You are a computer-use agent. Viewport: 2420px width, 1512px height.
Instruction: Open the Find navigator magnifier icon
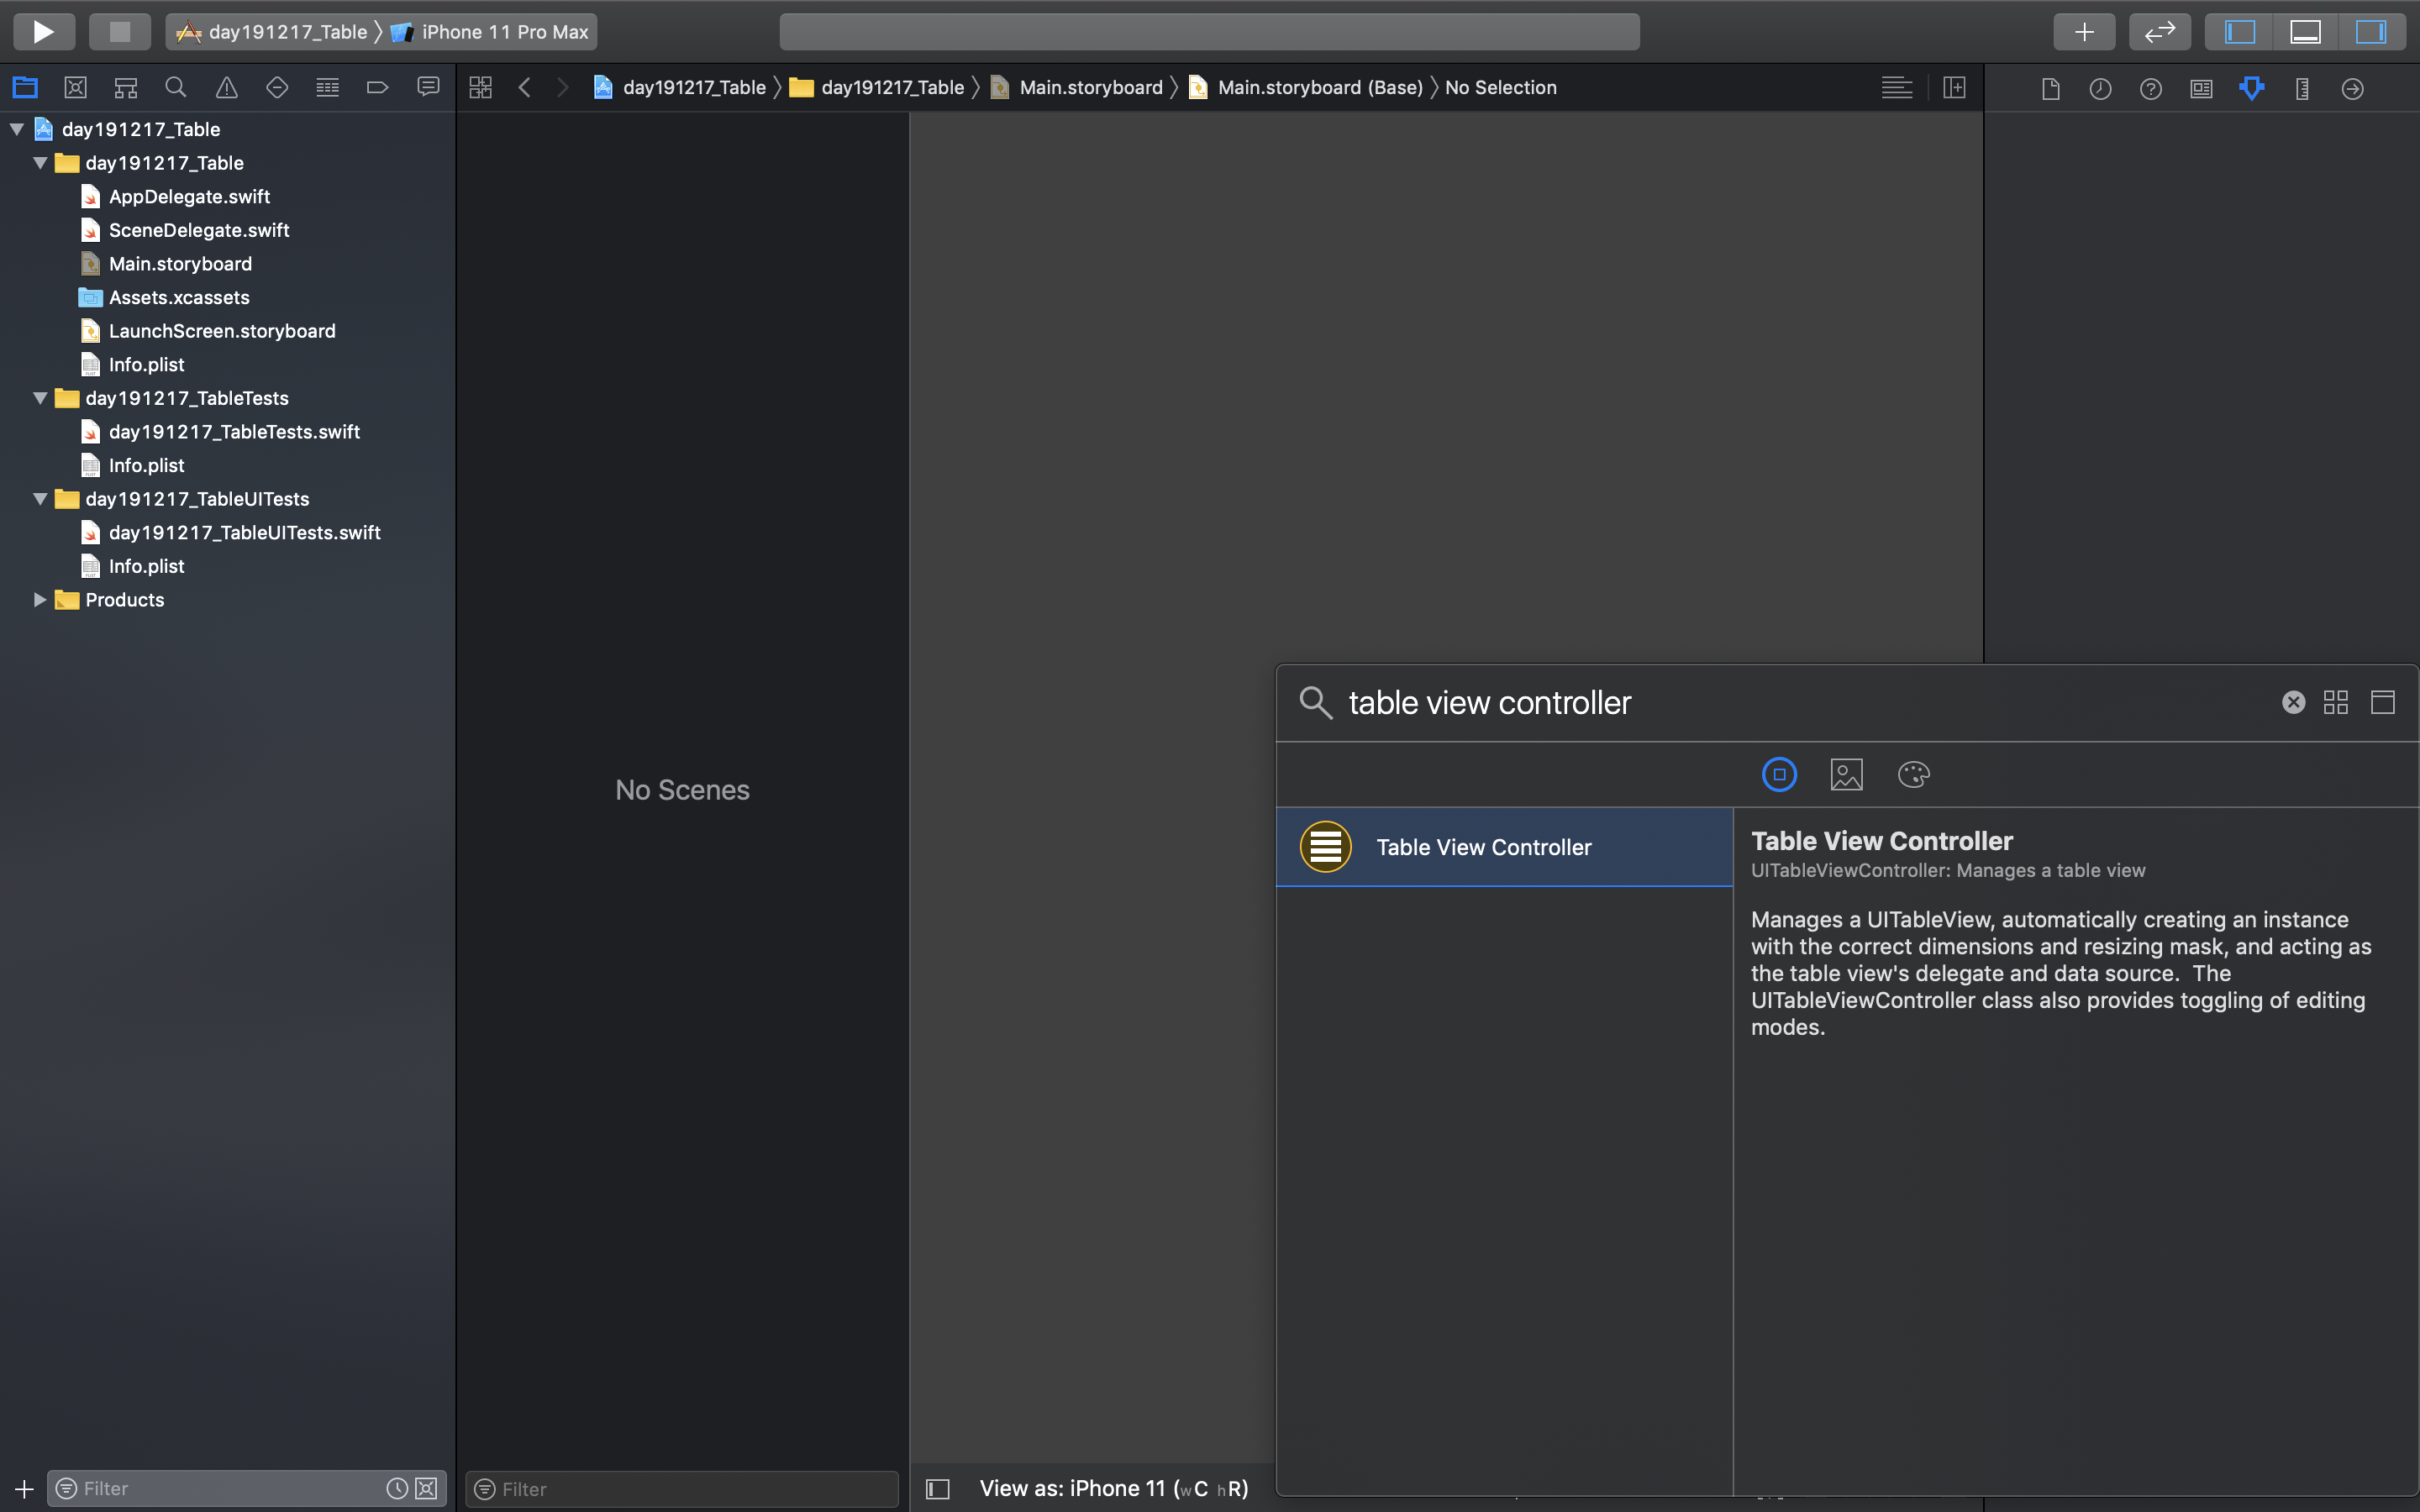(176, 88)
